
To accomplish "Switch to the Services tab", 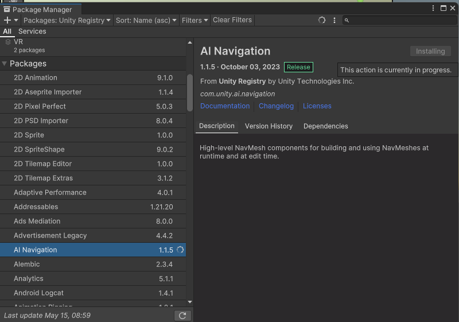I will click(32, 32).
